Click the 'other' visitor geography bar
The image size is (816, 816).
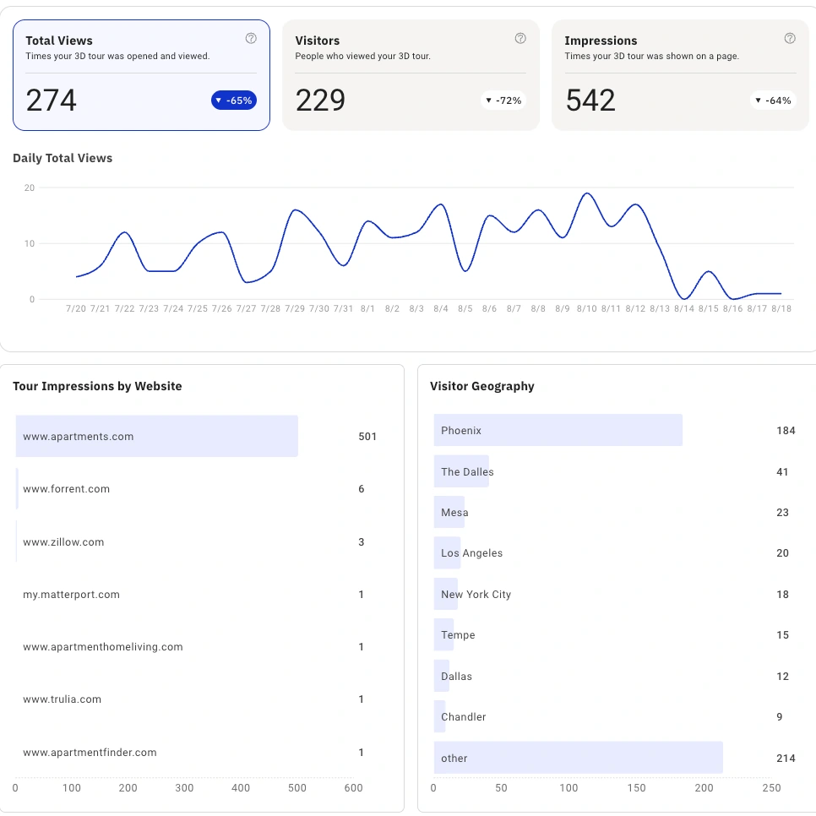point(578,758)
